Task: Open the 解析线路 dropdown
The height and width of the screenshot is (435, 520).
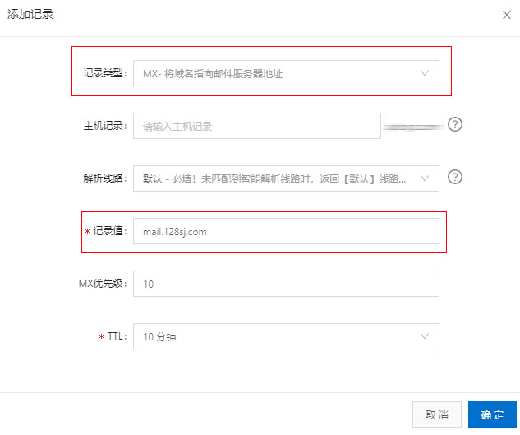Action: click(286, 178)
